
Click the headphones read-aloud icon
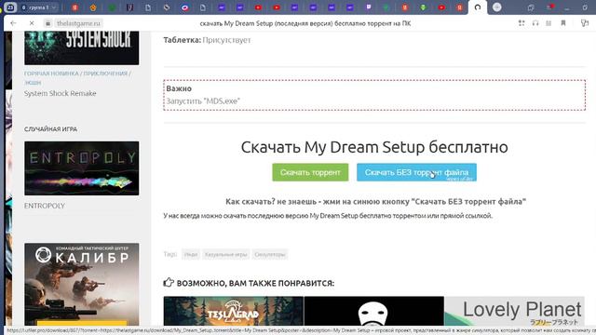point(535,23)
